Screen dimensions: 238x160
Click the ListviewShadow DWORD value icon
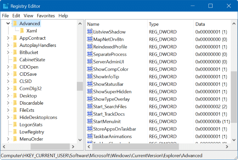point(90,32)
